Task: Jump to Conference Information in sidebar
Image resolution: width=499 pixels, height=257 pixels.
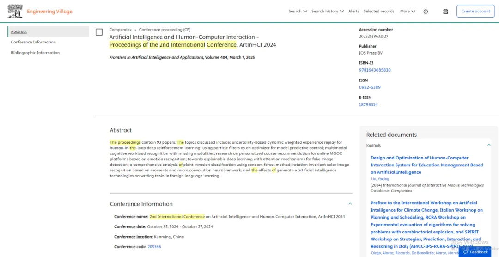Action: point(33,42)
